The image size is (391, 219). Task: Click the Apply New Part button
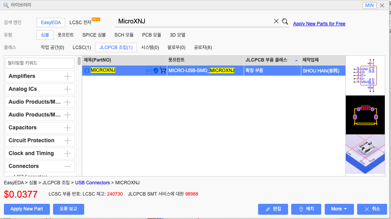click(x=27, y=209)
